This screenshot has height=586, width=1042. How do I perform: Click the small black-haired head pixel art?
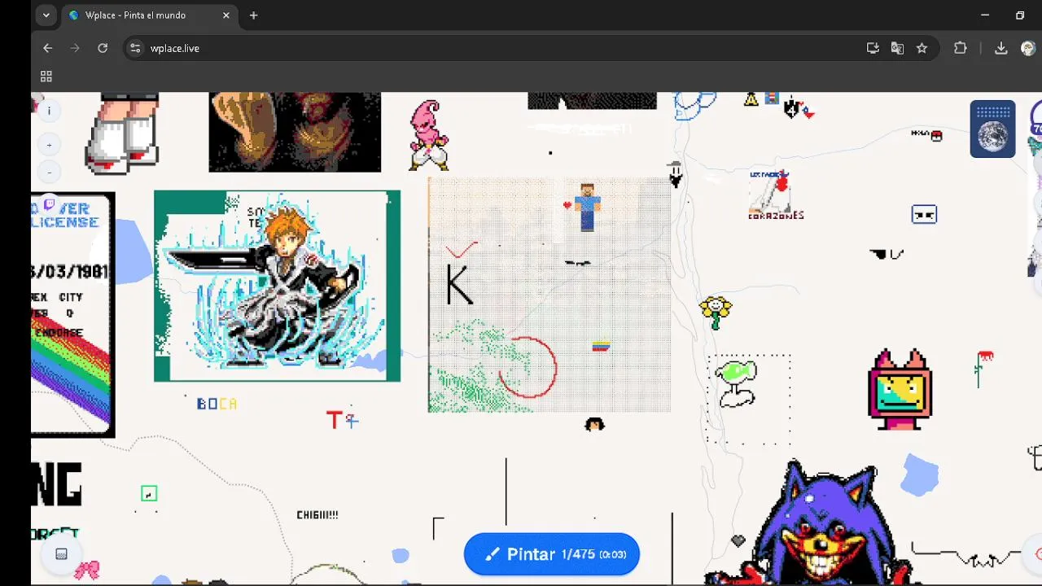coord(595,424)
